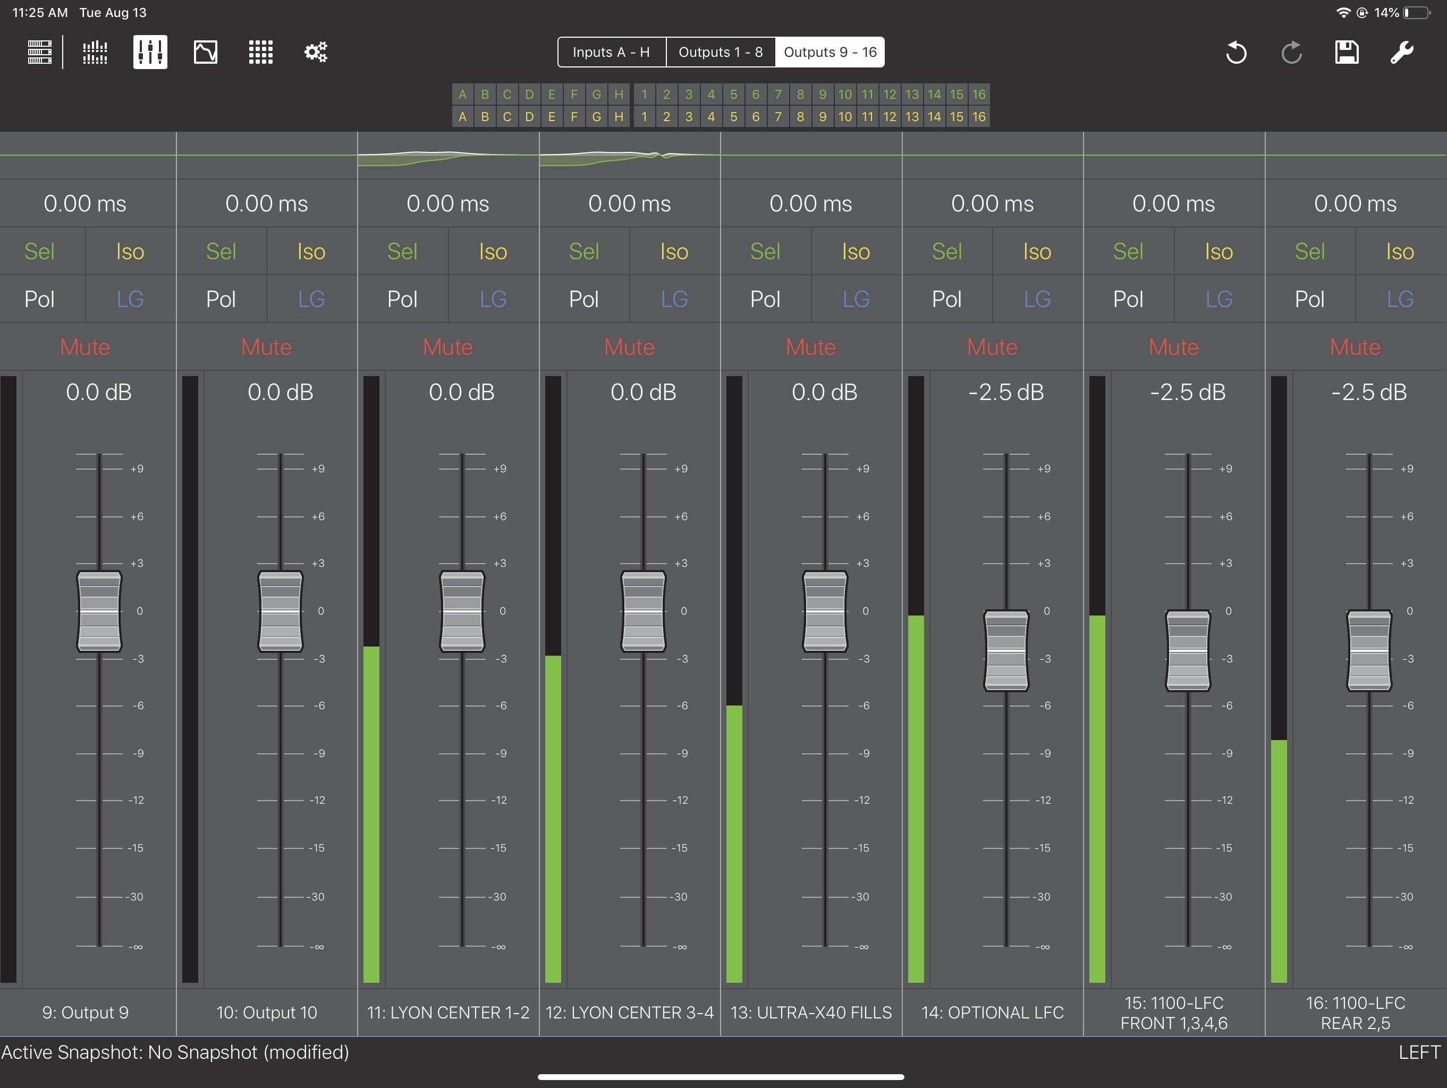Open the EQ curve view icon
The image size is (1447, 1088).
(x=206, y=52)
